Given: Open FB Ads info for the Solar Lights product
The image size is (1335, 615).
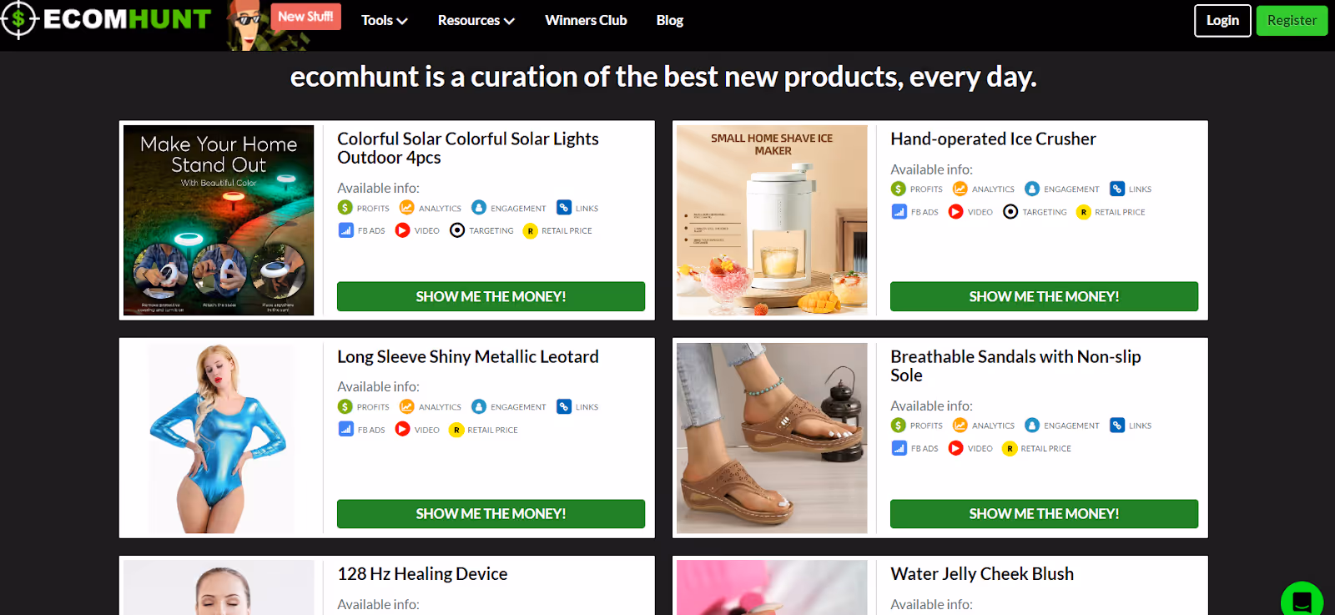Looking at the screenshot, I should pyautogui.click(x=346, y=230).
